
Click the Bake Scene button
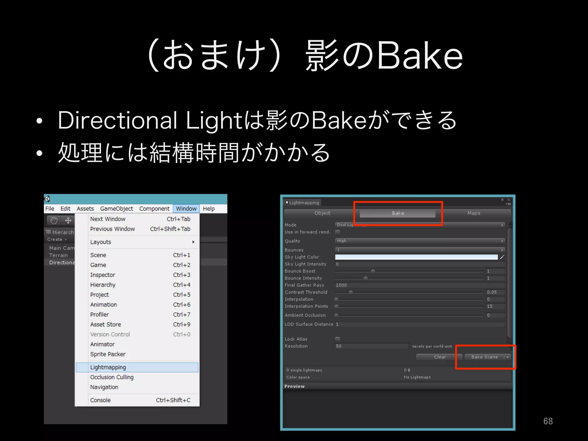tap(484, 357)
